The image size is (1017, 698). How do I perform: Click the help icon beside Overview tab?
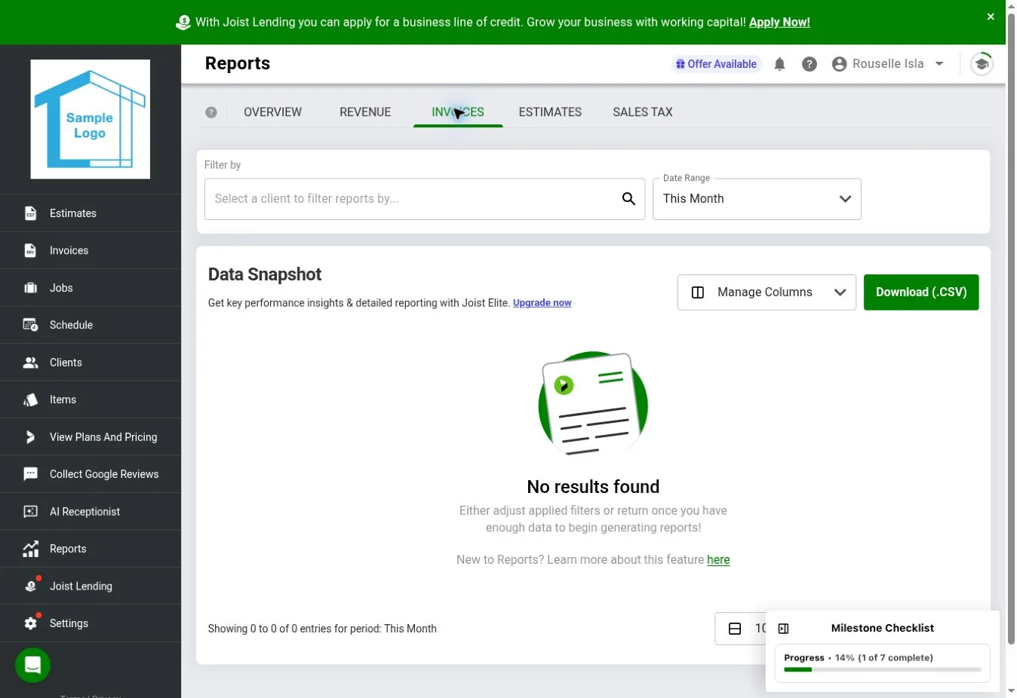(211, 112)
